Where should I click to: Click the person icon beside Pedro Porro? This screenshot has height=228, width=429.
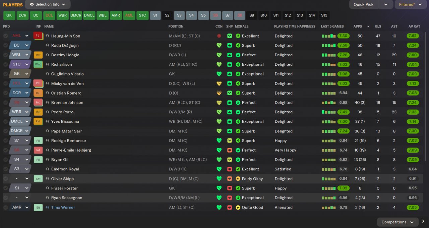[x=47, y=112]
